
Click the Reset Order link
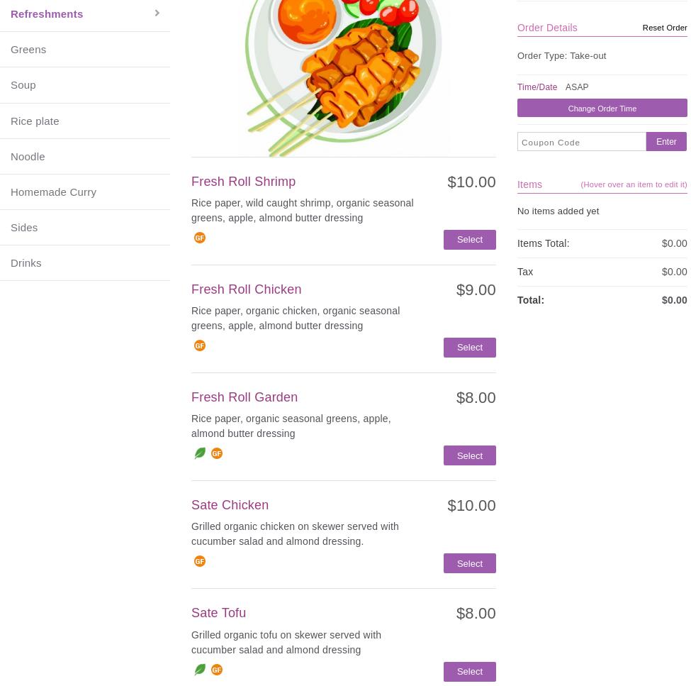click(664, 28)
